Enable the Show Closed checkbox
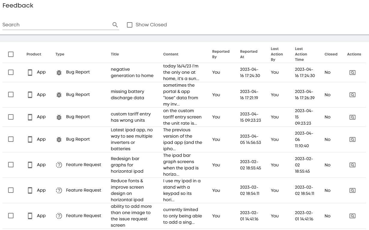The image size is (369, 230). tap(130, 25)
